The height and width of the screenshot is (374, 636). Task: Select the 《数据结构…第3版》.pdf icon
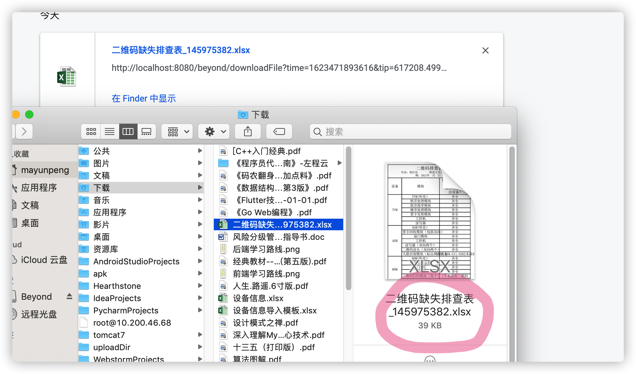click(223, 188)
